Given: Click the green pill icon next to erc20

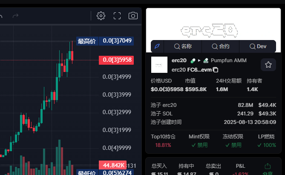Looking at the screenshot, I should pos(193,60).
